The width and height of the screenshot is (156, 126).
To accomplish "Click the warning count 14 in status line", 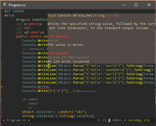I will coord(116,120).
